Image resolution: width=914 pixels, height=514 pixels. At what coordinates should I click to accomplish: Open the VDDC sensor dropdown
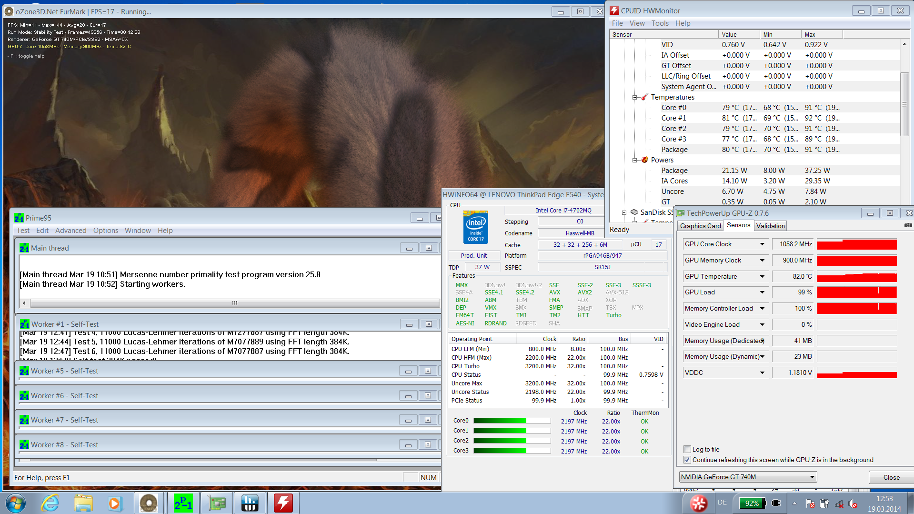[x=762, y=373]
